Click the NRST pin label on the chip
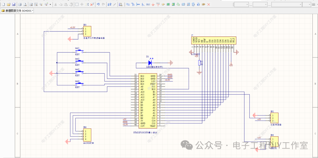The image size is (318, 158). click(x=153, y=84)
